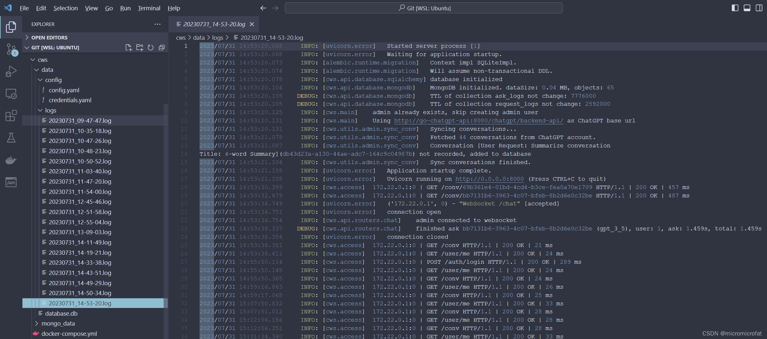Follow the go-chatgpt-api backend URL link

[478, 120]
